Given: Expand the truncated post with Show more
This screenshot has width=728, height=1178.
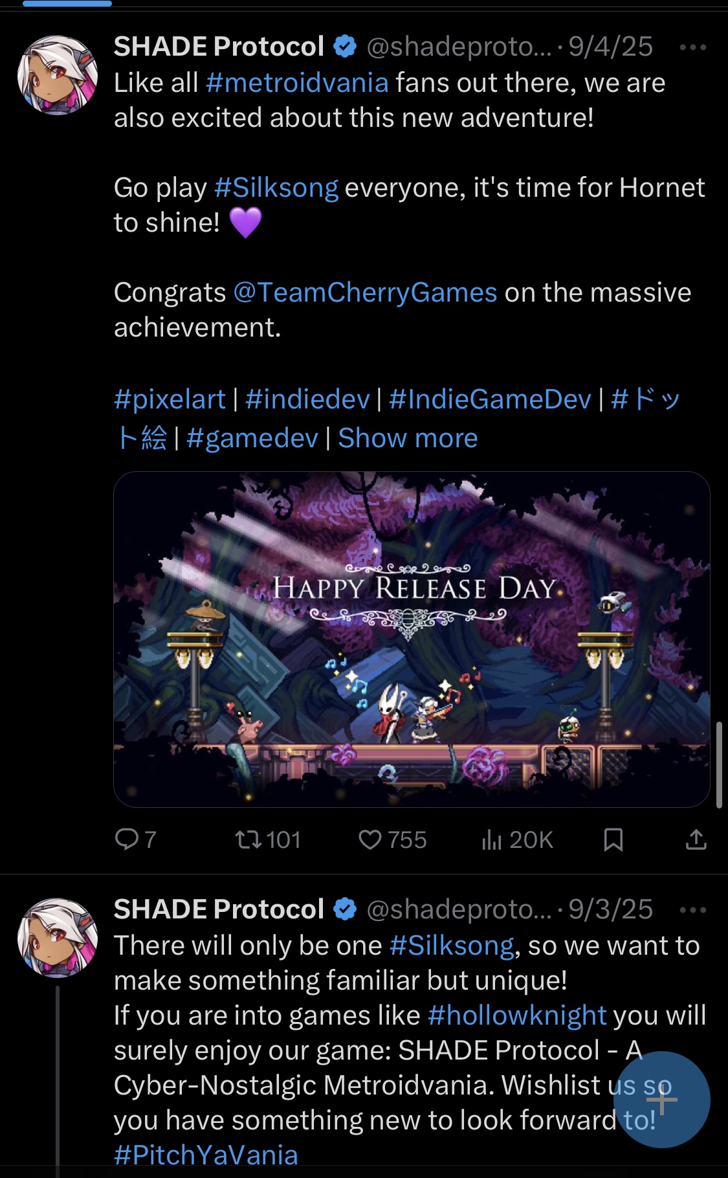Looking at the screenshot, I should click(408, 438).
